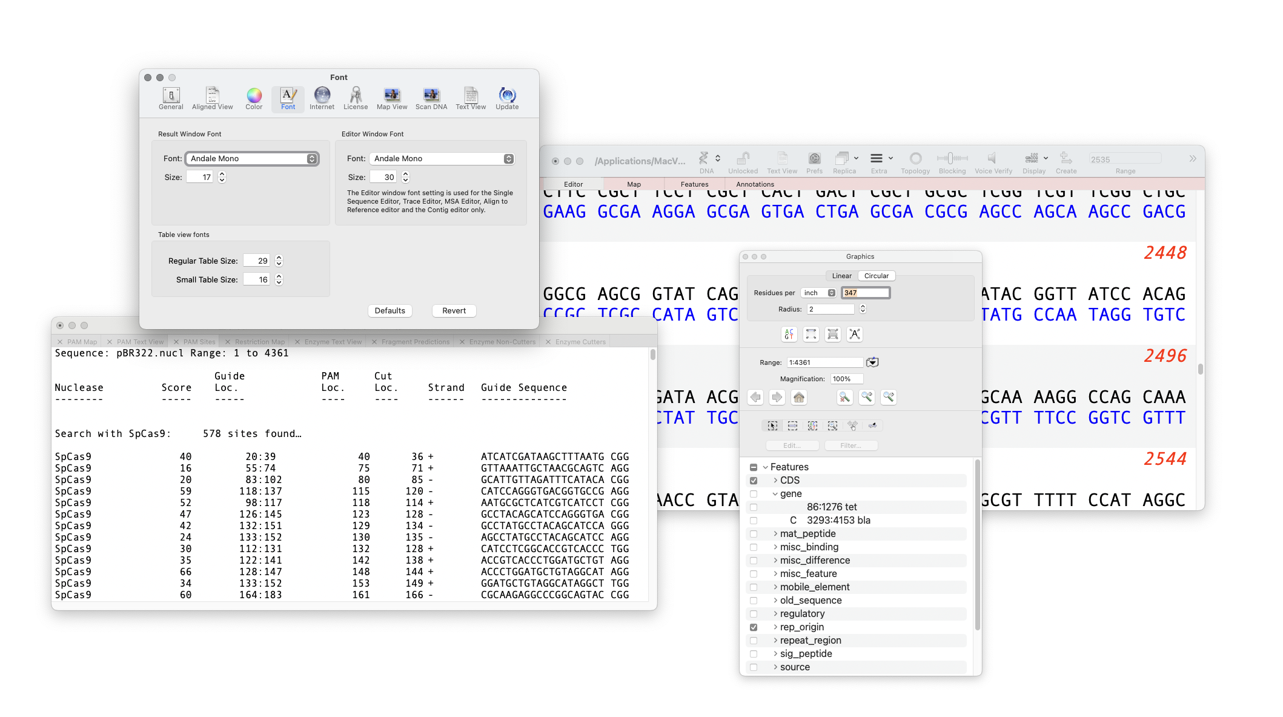This screenshot has width=1283, height=717.
Task: Click the Edit... button in Graphics panel
Action: pos(792,445)
